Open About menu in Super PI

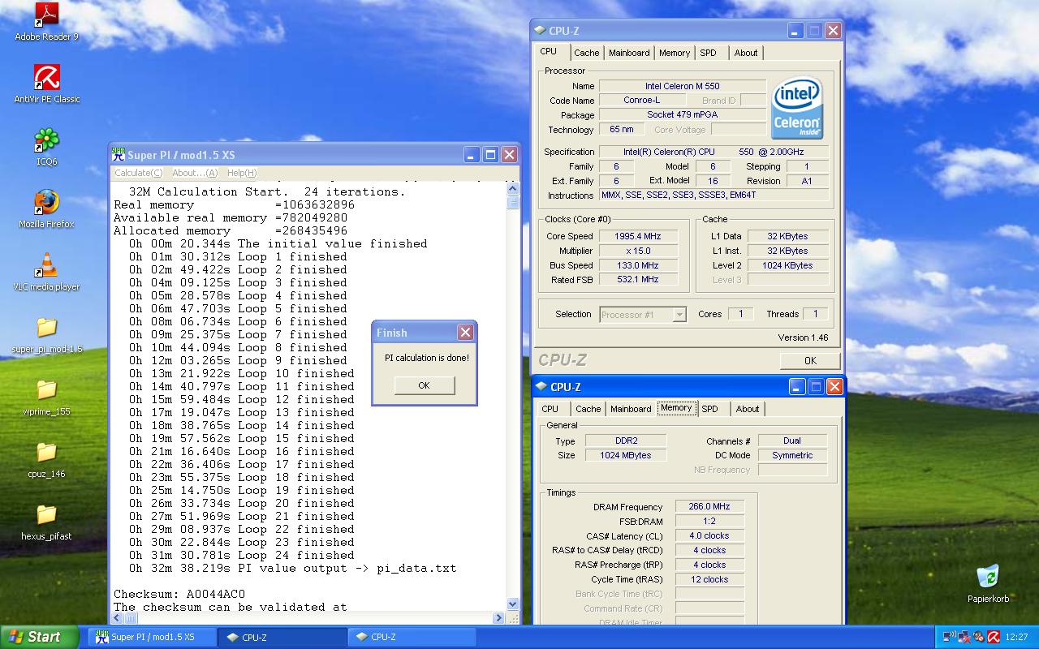click(x=195, y=173)
